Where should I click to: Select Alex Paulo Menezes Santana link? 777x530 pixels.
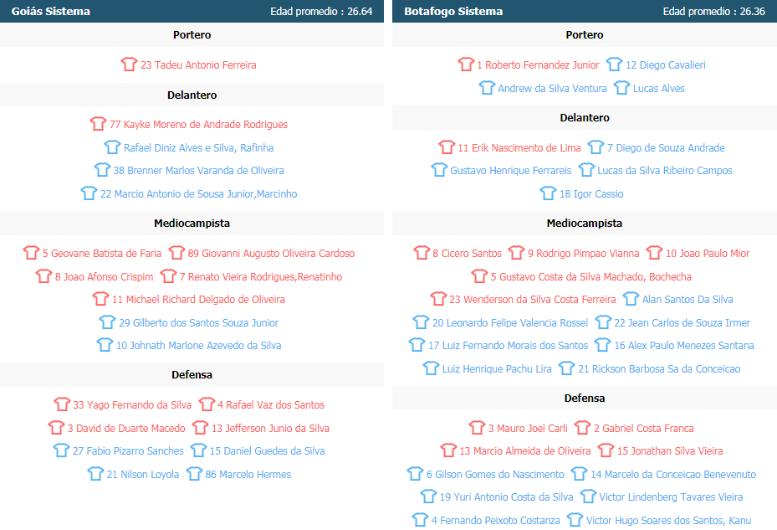(x=684, y=346)
